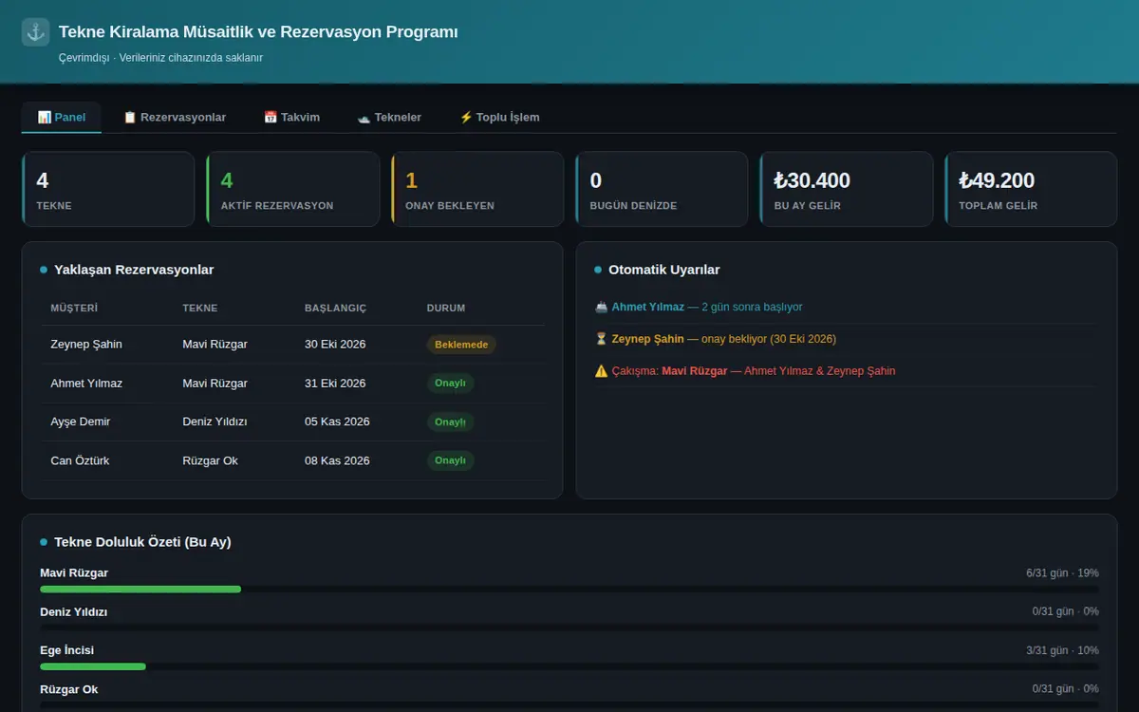The height and width of the screenshot is (712, 1139).
Task: Click the 05 Kas 2026 start date
Action: click(337, 422)
